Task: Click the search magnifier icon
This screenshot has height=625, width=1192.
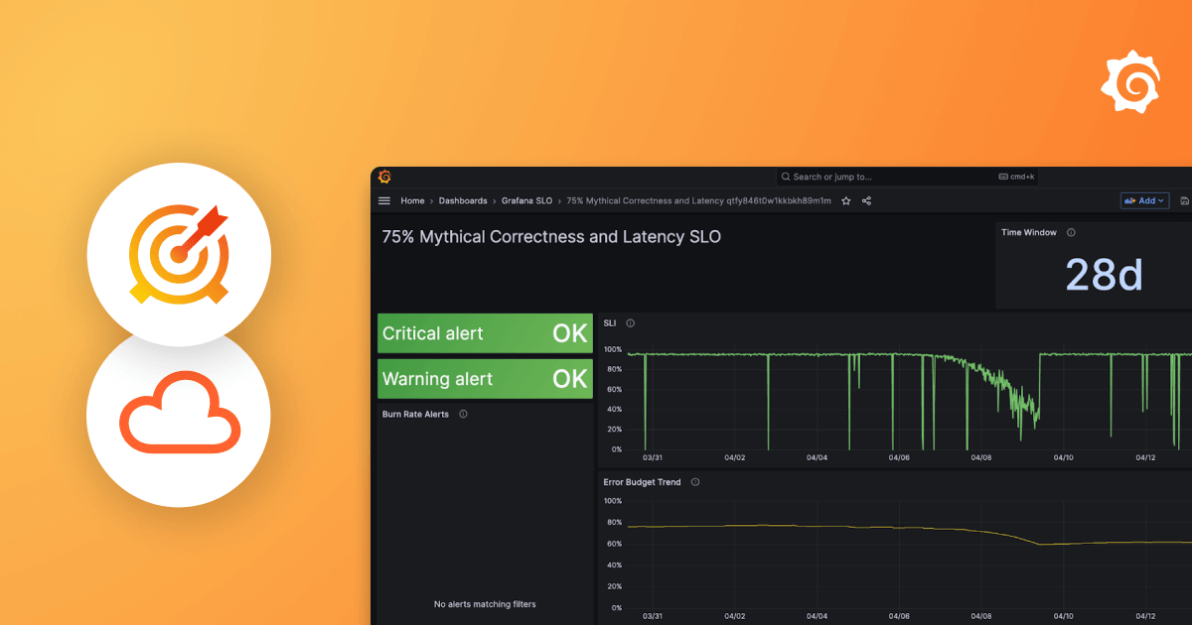Action: 787,176
